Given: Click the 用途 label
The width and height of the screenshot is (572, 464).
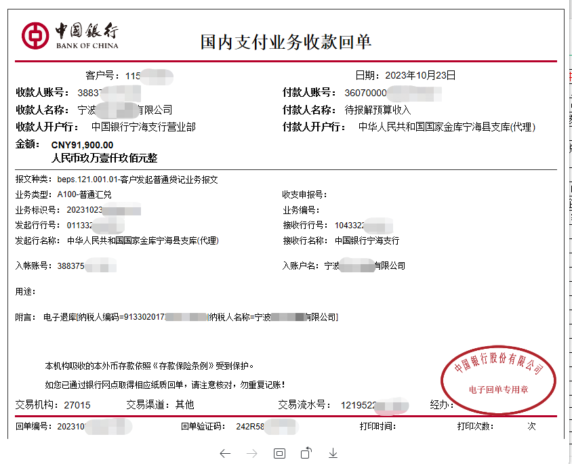Looking at the screenshot, I should [x=25, y=291].
